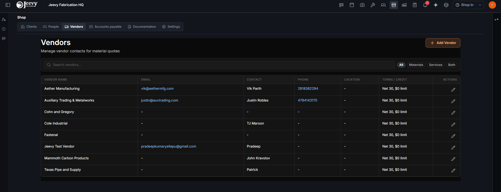
Task: Select the Materials filter chip
Action: pos(416,65)
